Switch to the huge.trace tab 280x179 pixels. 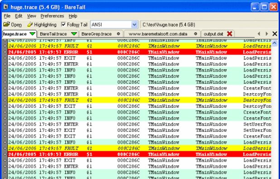pyautogui.click(x=19, y=34)
